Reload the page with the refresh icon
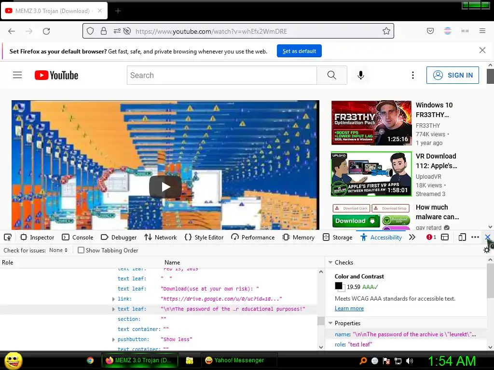The width and height of the screenshot is (494, 370). click(x=46, y=31)
